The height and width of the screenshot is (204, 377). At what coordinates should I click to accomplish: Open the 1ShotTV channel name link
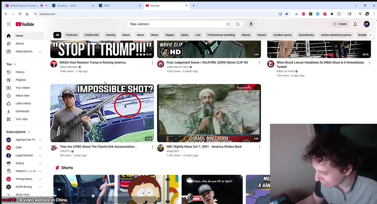coord(65,151)
